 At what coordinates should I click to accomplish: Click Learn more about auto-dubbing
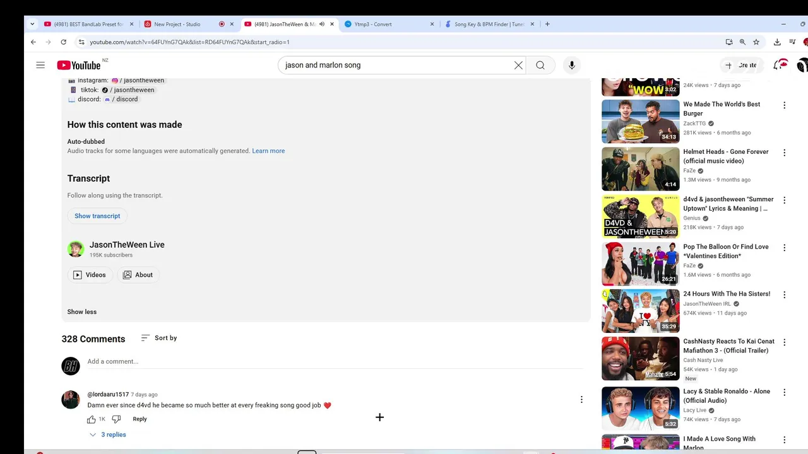tap(268, 151)
